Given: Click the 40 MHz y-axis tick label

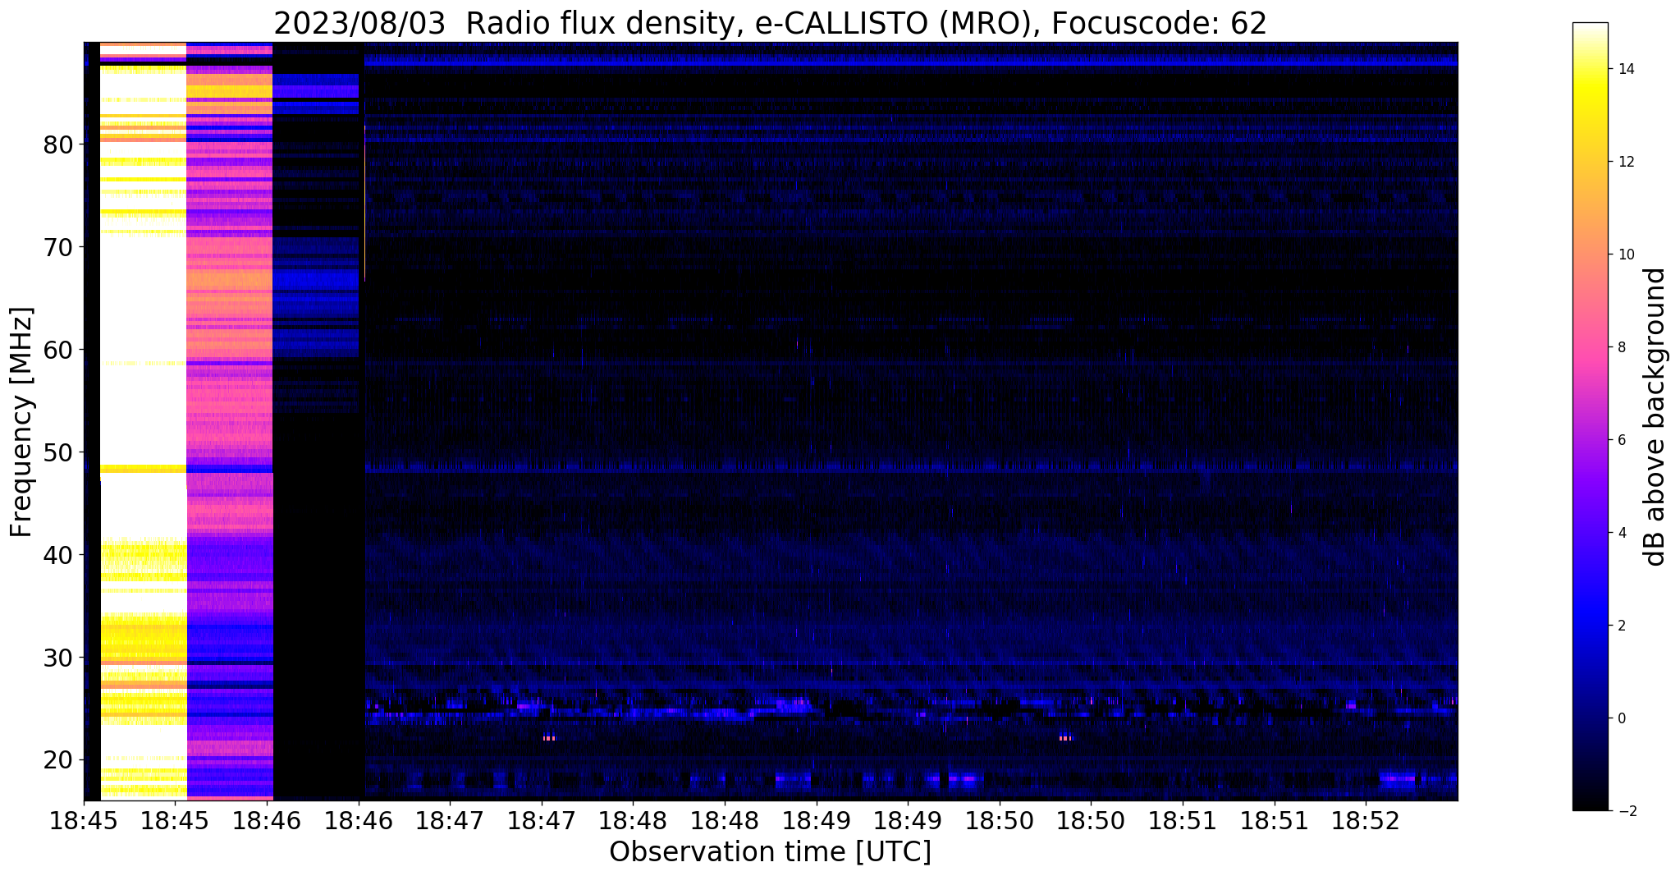Looking at the screenshot, I should coord(59,556).
